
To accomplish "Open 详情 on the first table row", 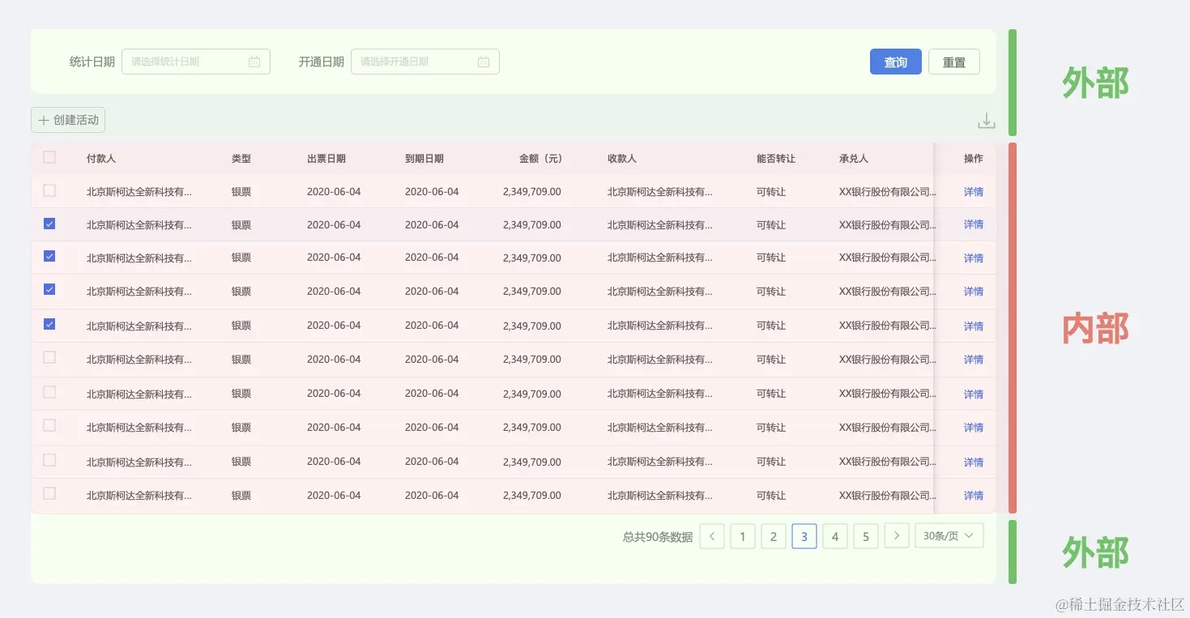I will [x=973, y=191].
